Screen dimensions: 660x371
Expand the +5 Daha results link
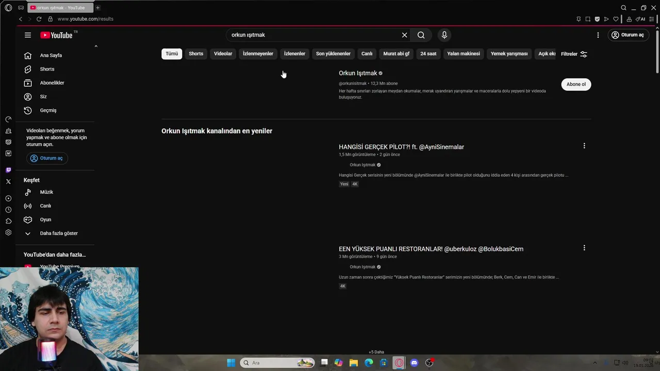[376, 352]
